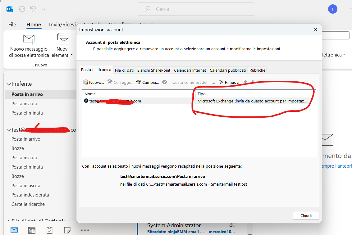Click Cambia... to modify the account
352x235 pixels.
tap(148, 82)
